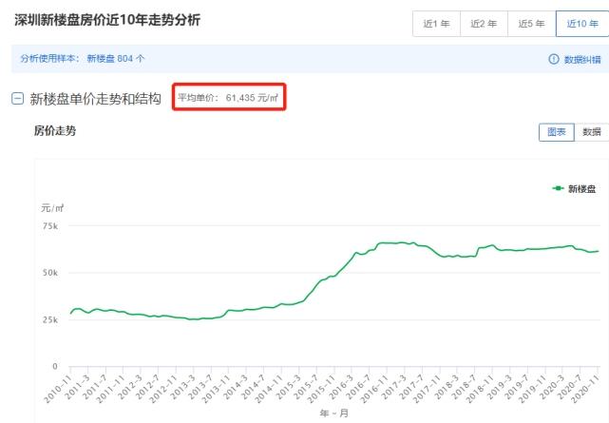This screenshot has height=423, width=609.
Task: Open the 数据纠错 link
Action: pos(582,59)
